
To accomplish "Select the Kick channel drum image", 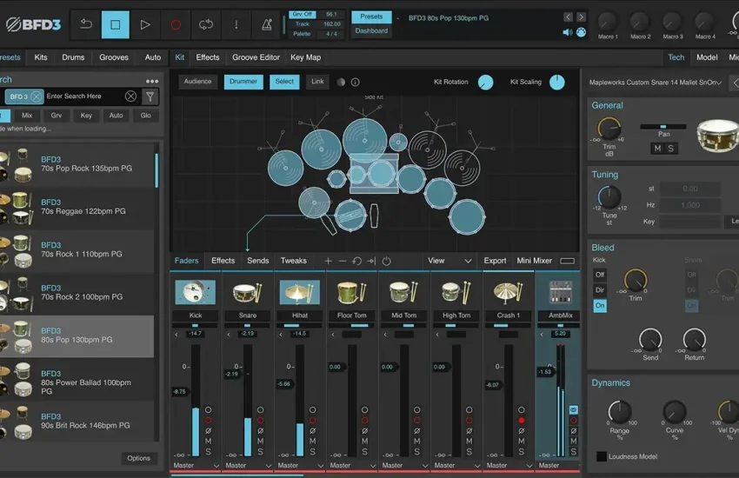I will click(x=195, y=292).
